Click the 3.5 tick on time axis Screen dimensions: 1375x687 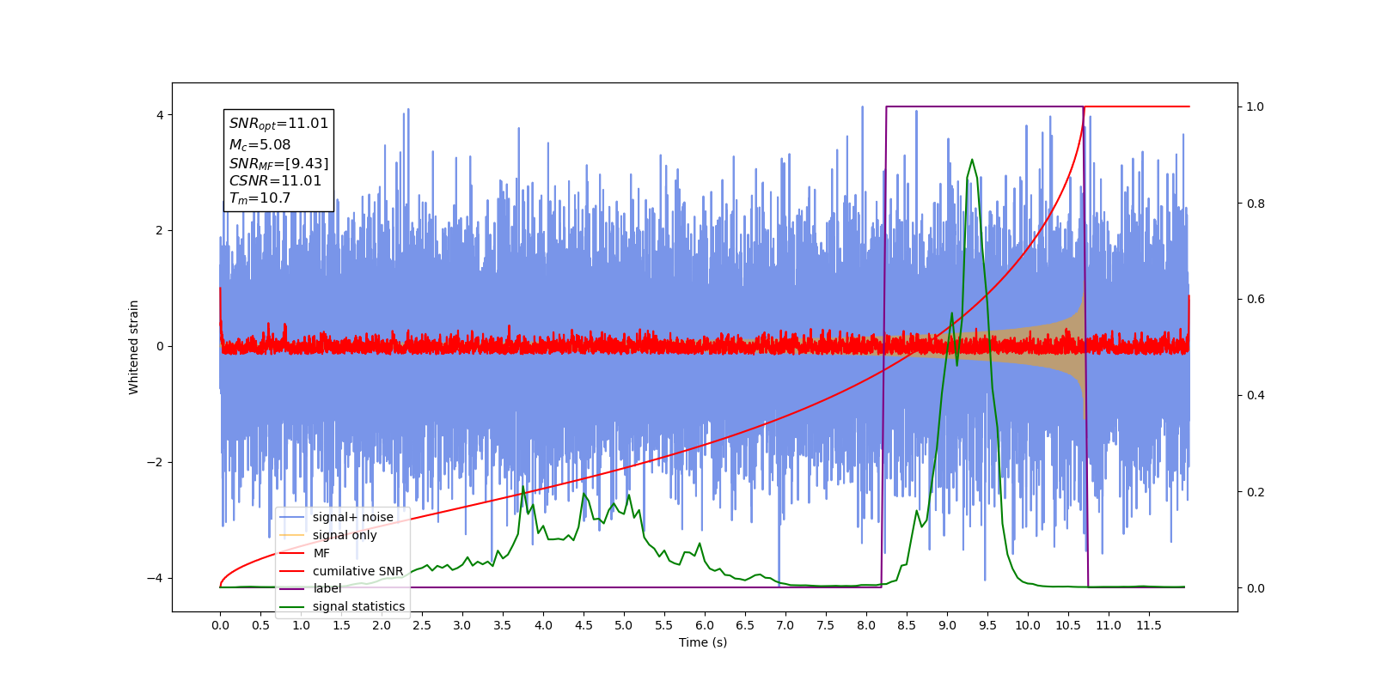point(503,625)
